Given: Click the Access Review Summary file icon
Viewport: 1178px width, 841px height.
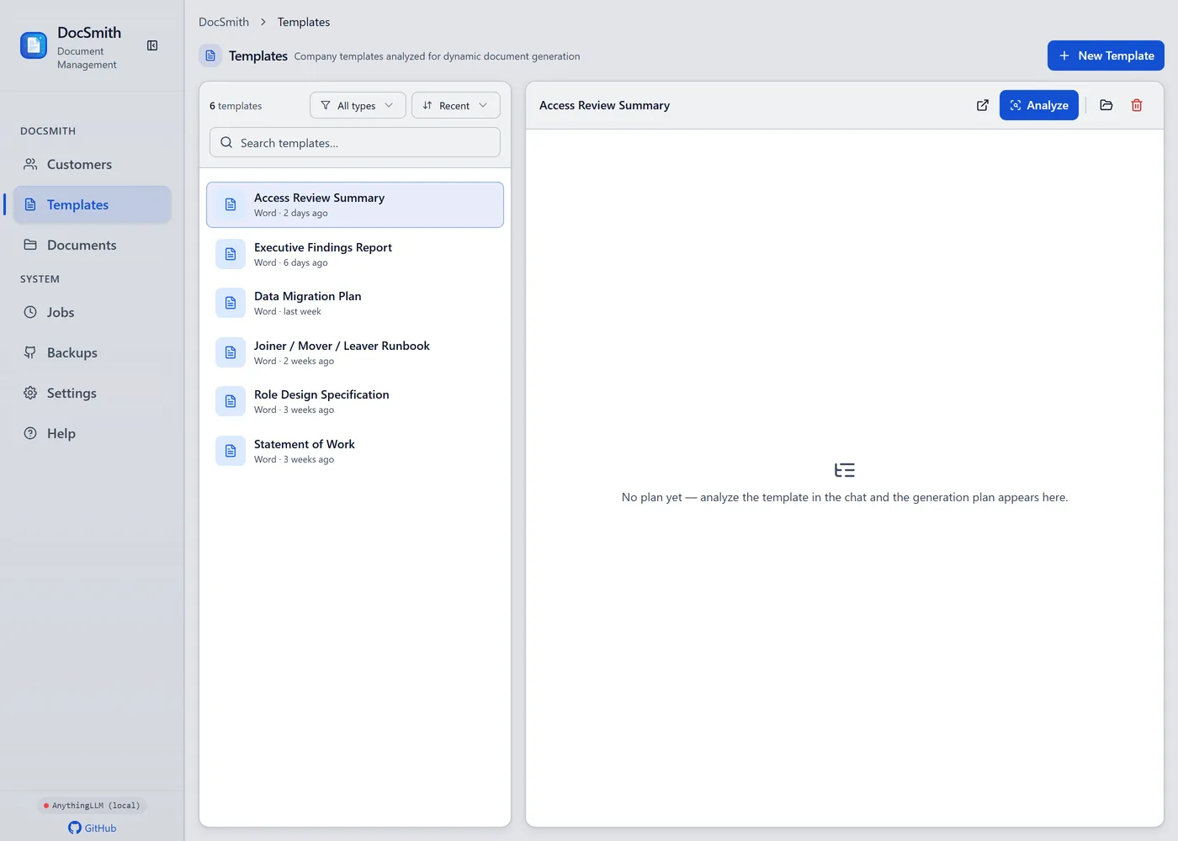Looking at the screenshot, I should [231, 205].
